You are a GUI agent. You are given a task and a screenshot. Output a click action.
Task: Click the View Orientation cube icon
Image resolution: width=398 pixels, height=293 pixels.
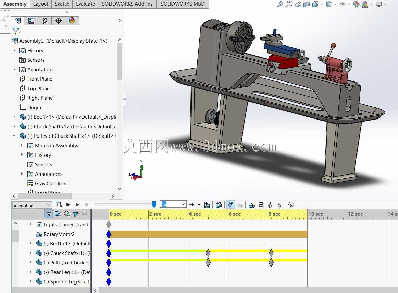(x=315, y=4)
